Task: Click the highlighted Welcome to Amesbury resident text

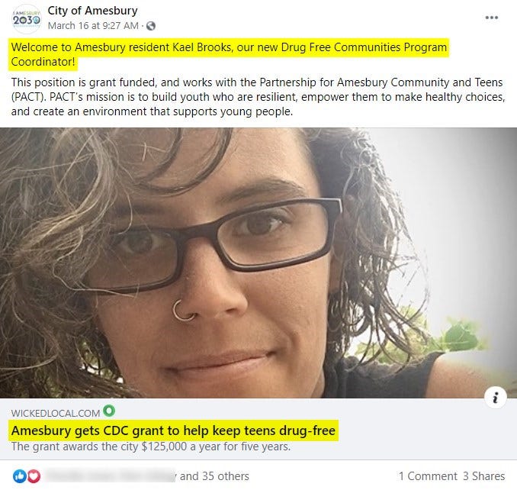Action: (229, 54)
